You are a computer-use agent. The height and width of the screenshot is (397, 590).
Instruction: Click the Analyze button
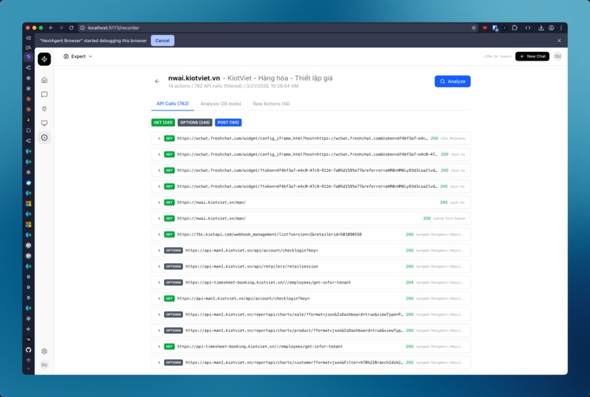pyautogui.click(x=452, y=81)
